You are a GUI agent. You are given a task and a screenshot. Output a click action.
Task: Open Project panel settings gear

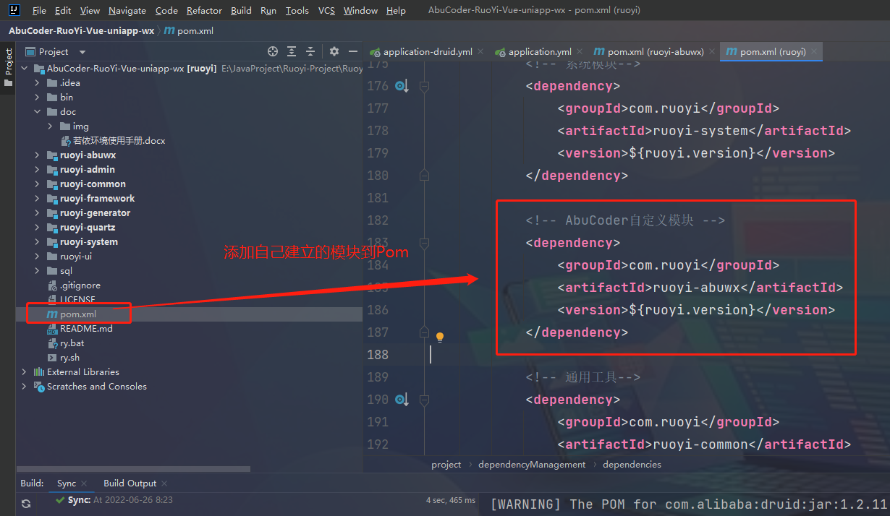pos(334,51)
